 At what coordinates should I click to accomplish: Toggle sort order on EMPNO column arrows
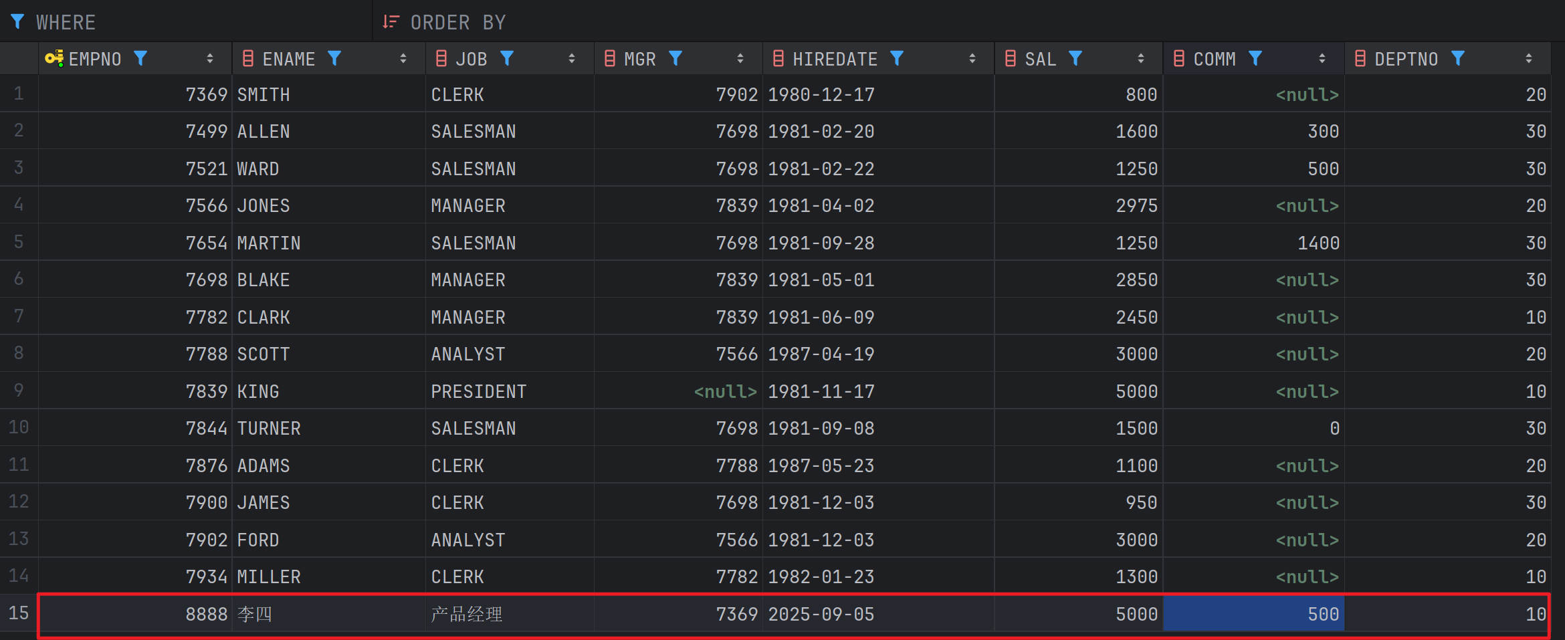coord(210,59)
